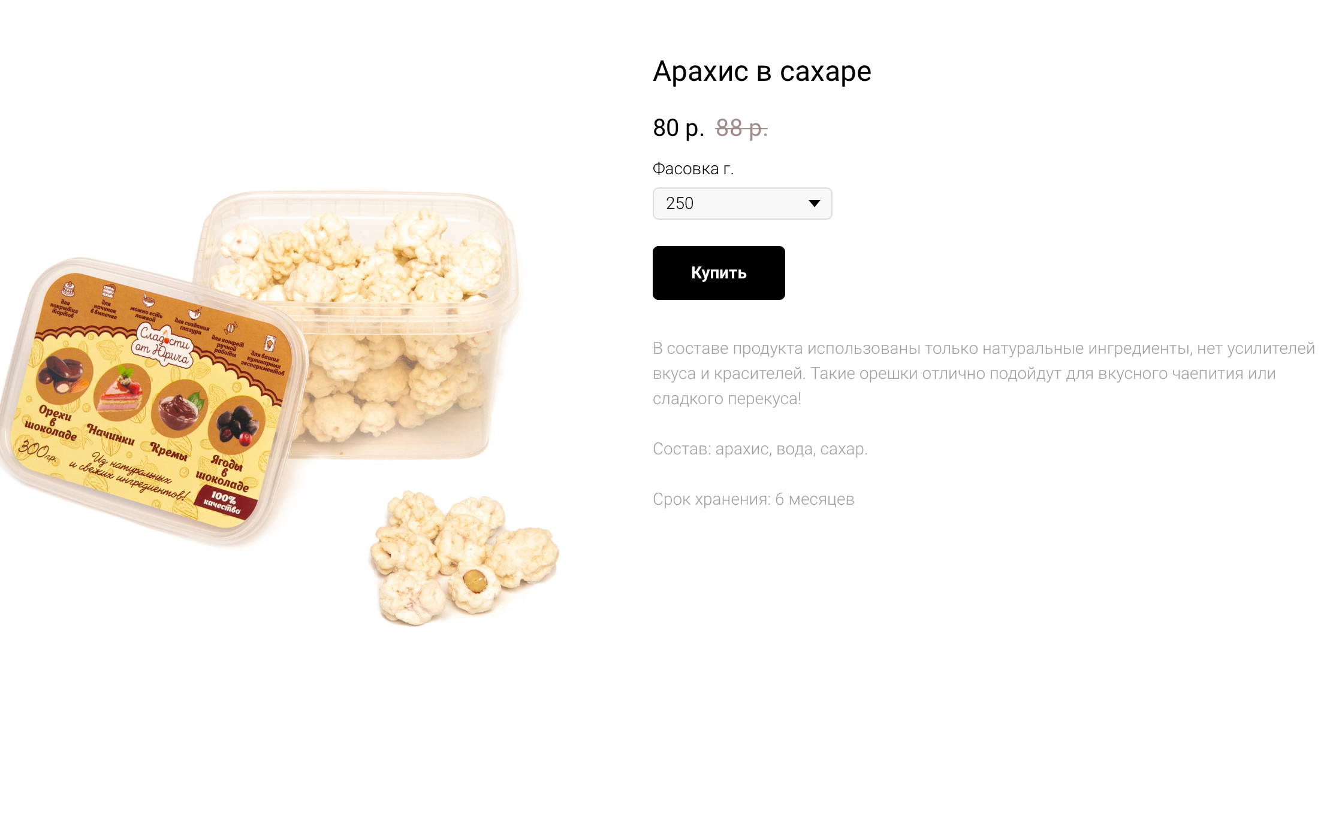Click the dropdown arrow next to 250

click(814, 204)
